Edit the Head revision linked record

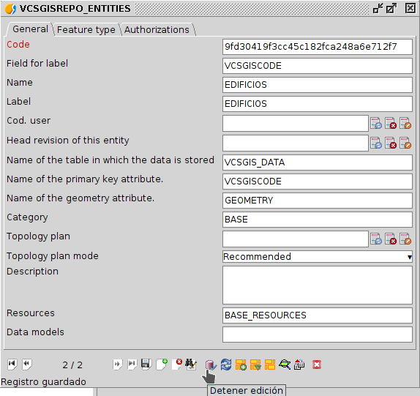[405, 143]
